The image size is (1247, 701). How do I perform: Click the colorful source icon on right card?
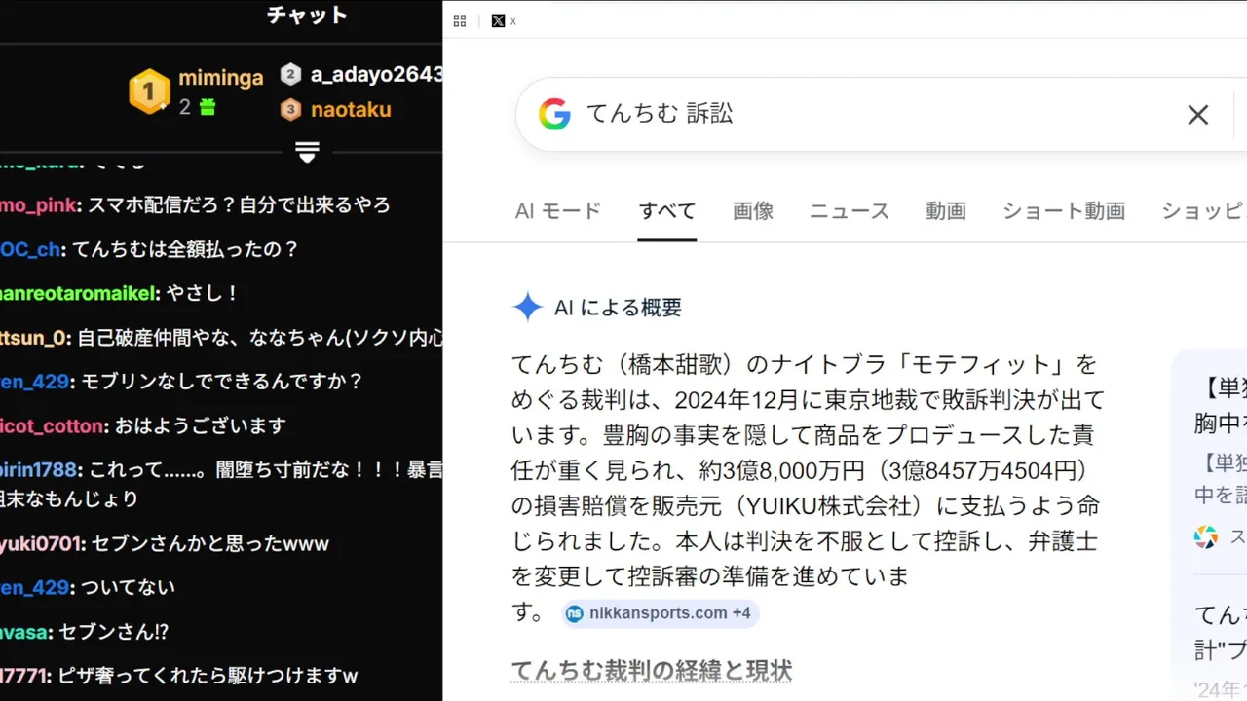1205,536
